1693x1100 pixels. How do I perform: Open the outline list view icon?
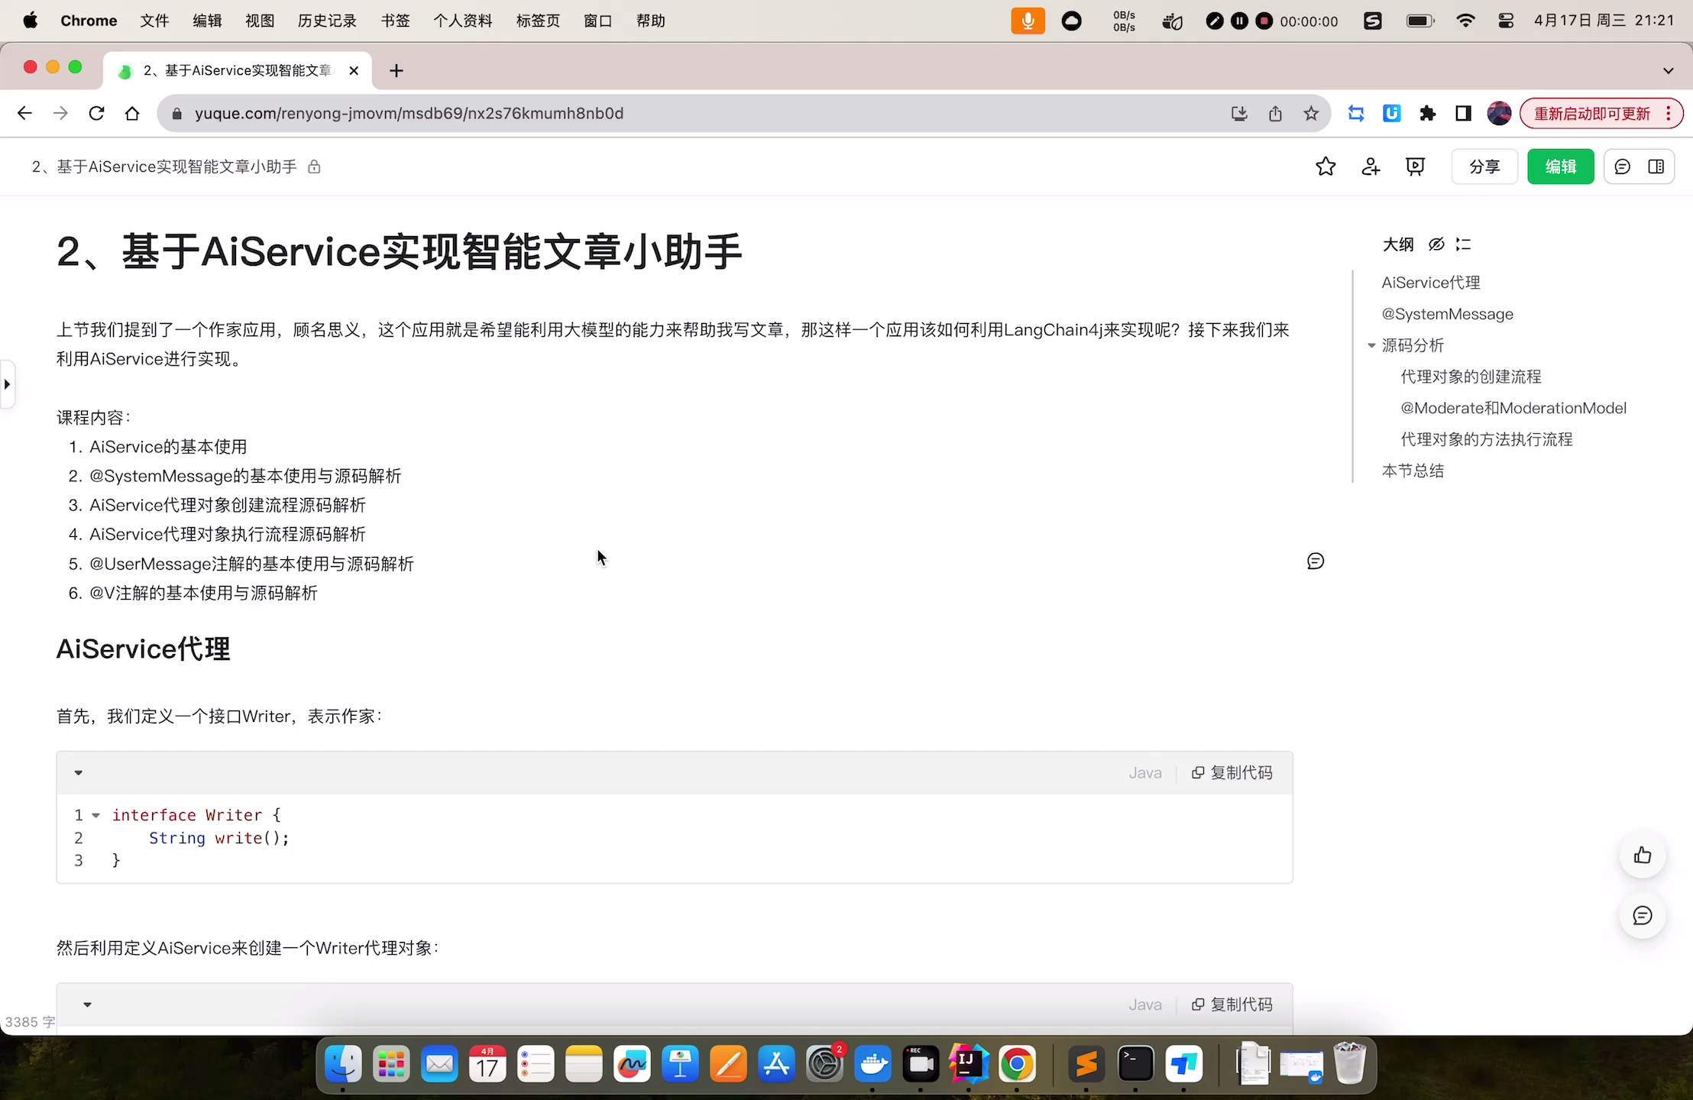[x=1465, y=244]
